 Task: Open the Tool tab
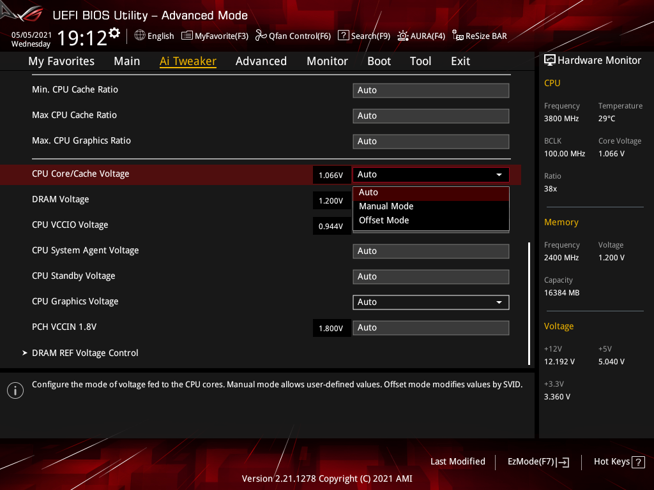click(x=420, y=61)
